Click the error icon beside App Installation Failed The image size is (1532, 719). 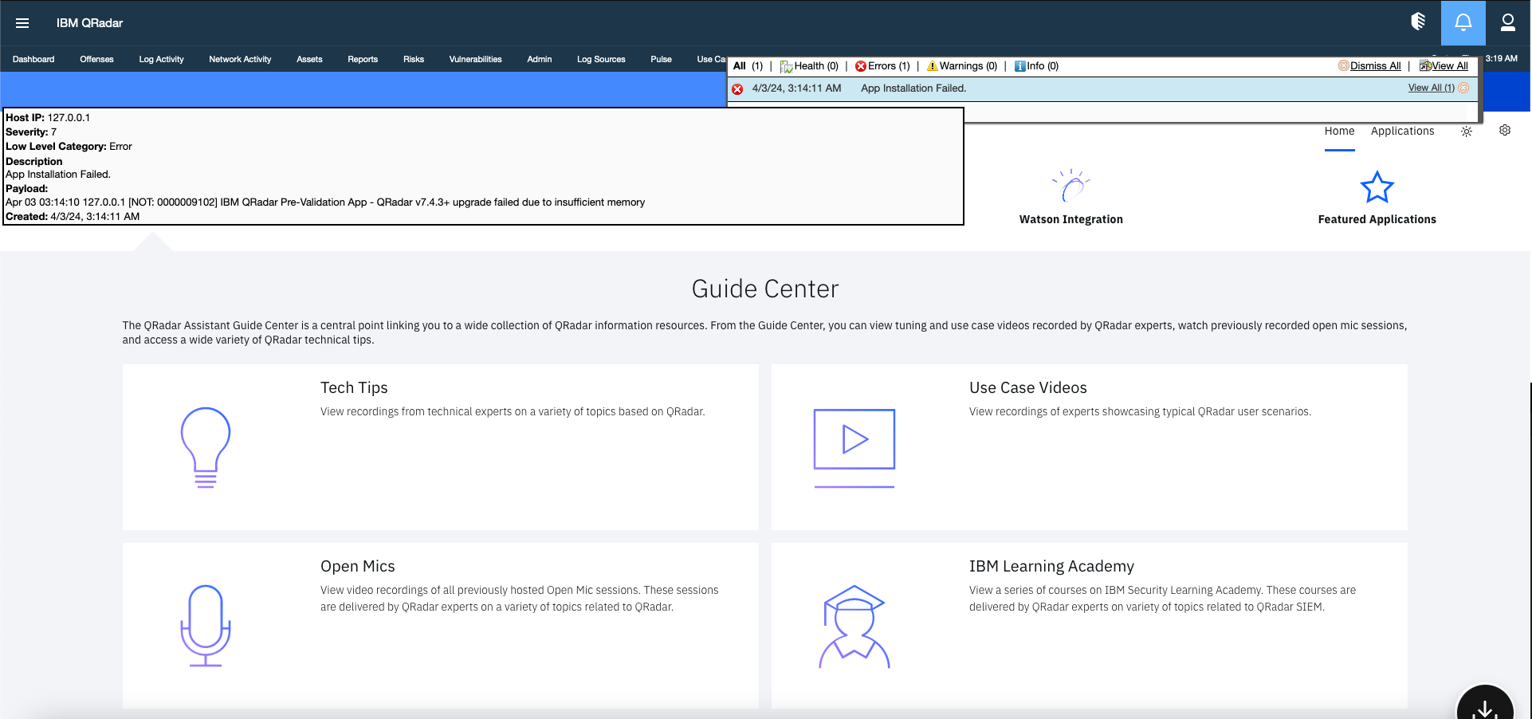click(737, 88)
